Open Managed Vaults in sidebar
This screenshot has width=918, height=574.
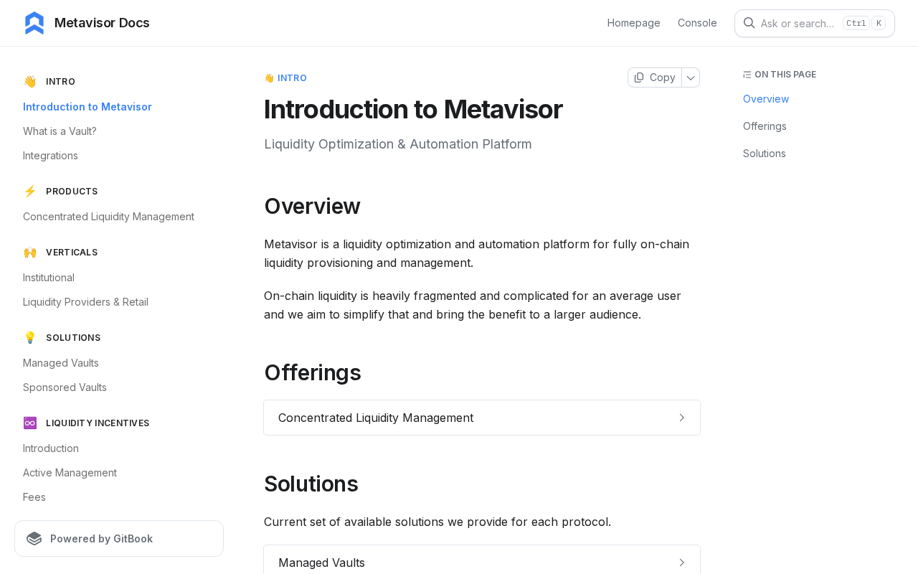[x=61, y=363]
